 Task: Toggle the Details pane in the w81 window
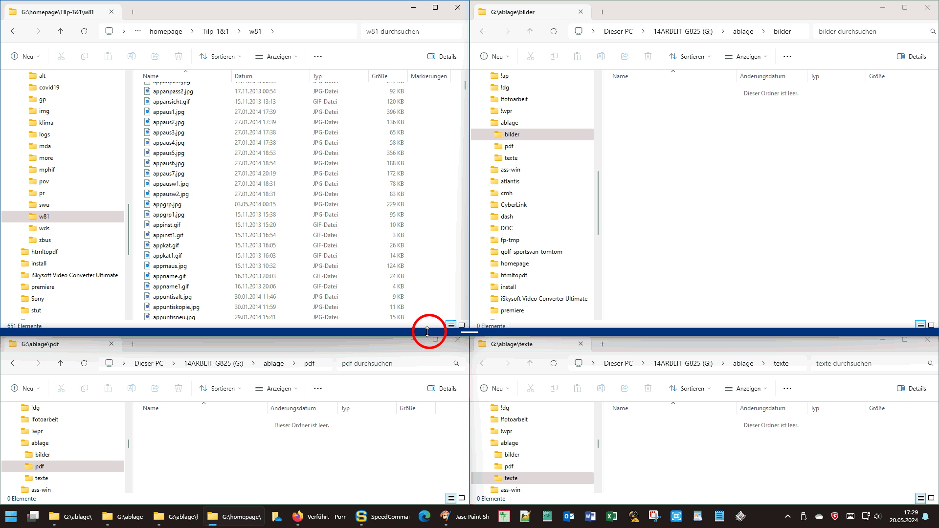point(442,57)
